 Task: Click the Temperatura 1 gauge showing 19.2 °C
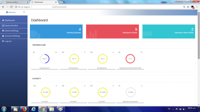(45, 59)
